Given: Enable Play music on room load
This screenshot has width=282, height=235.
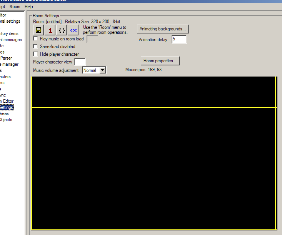Looking at the screenshot, I should click(x=36, y=39).
